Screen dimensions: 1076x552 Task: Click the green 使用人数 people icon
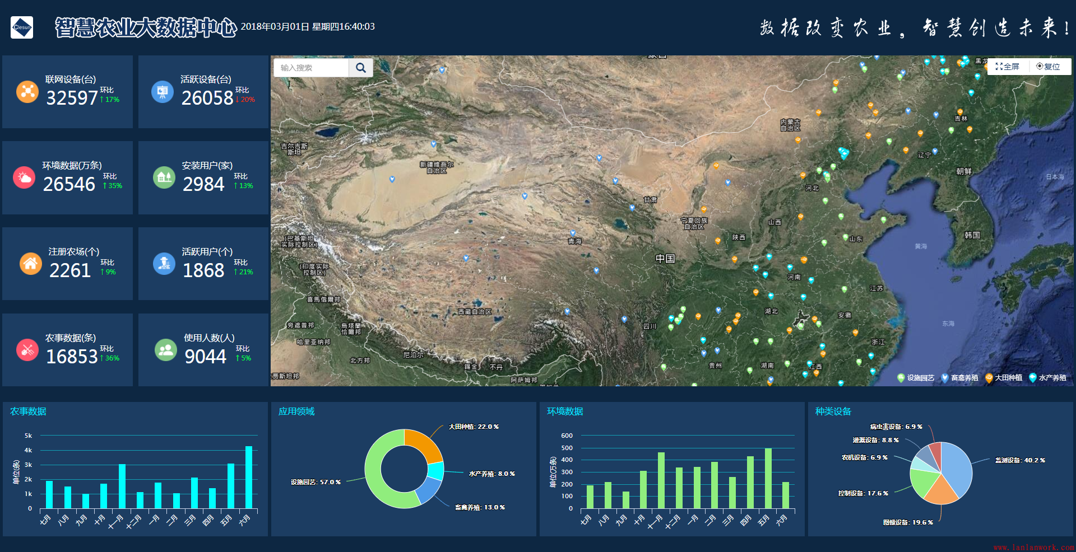coord(166,350)
